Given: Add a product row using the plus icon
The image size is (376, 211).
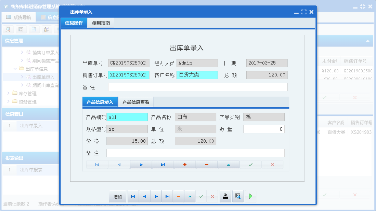Looking at the screenshot, I should pos(184,164).
